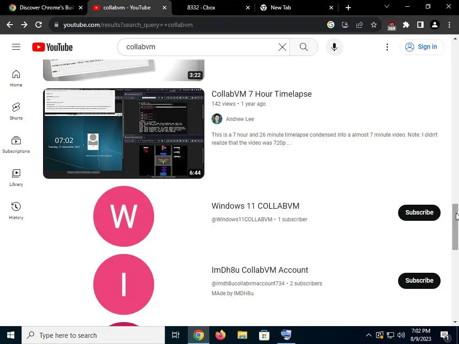This screenshot has width=459, height=344.
Task: Open Subscriptions in sidebar
Action: [x=16, y=145]
